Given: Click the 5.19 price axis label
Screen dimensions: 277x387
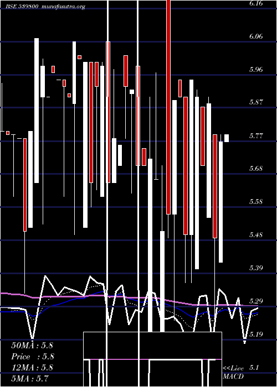Looking at the screenshot, I should (x=256, y=334).
